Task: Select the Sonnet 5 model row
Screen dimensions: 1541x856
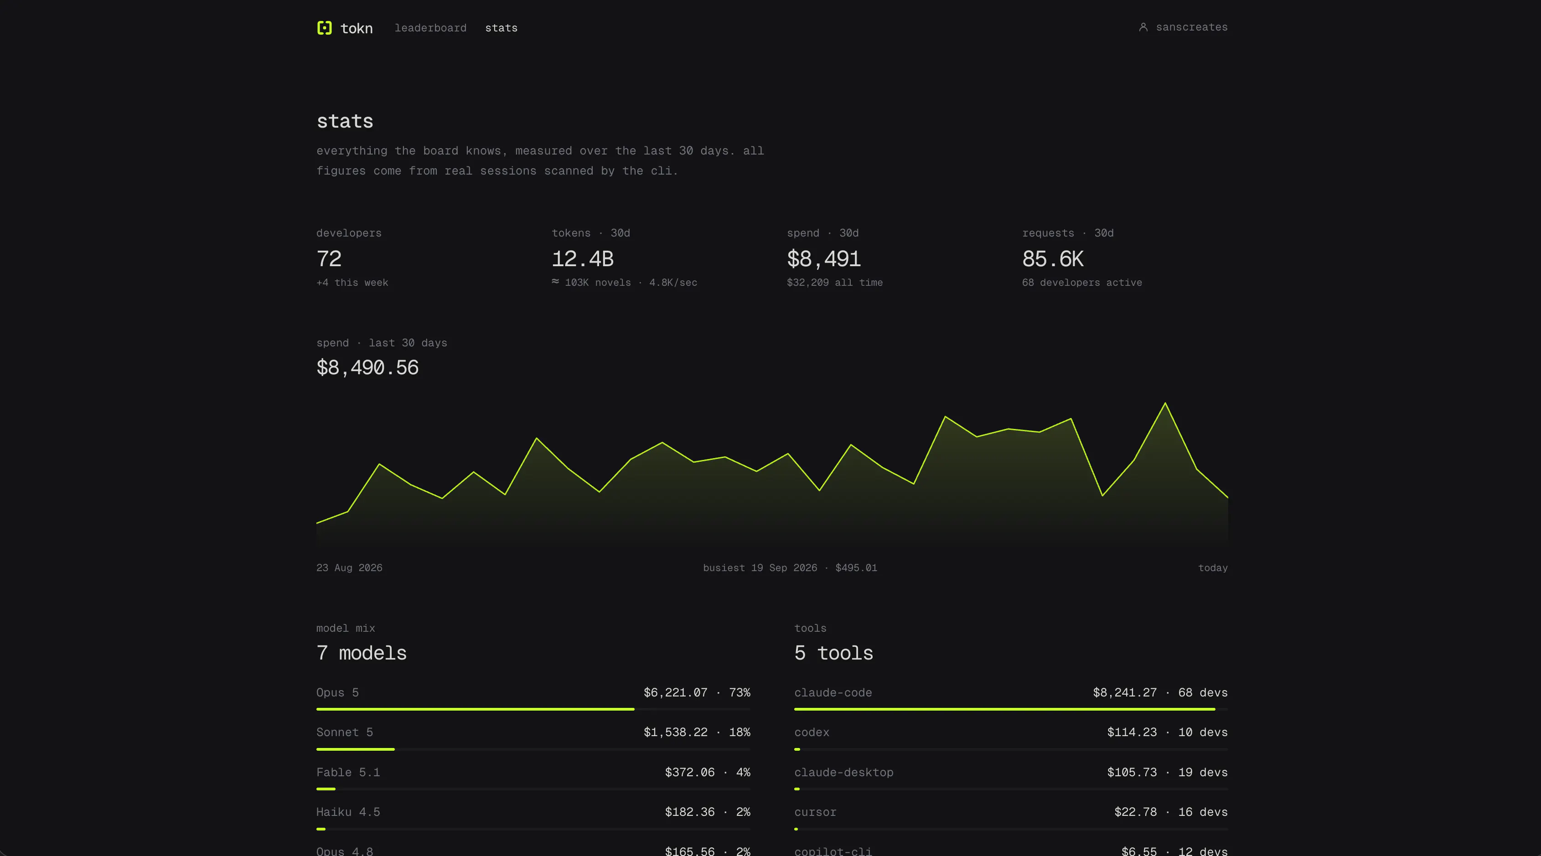Action: (533, 738)
